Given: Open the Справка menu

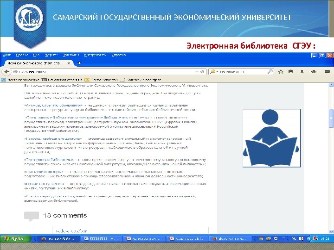Looking at the screenshot, I should 118,55.
